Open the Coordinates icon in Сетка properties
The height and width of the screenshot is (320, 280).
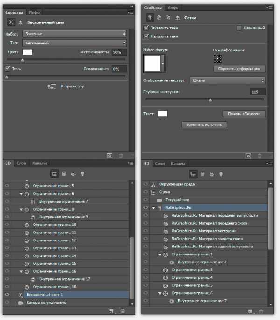177,18
